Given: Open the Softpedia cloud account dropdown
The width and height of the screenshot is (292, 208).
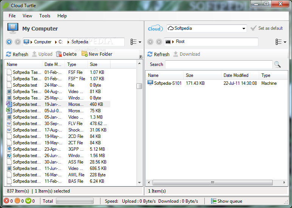Looking at the screenshot, I should (244, 28).
